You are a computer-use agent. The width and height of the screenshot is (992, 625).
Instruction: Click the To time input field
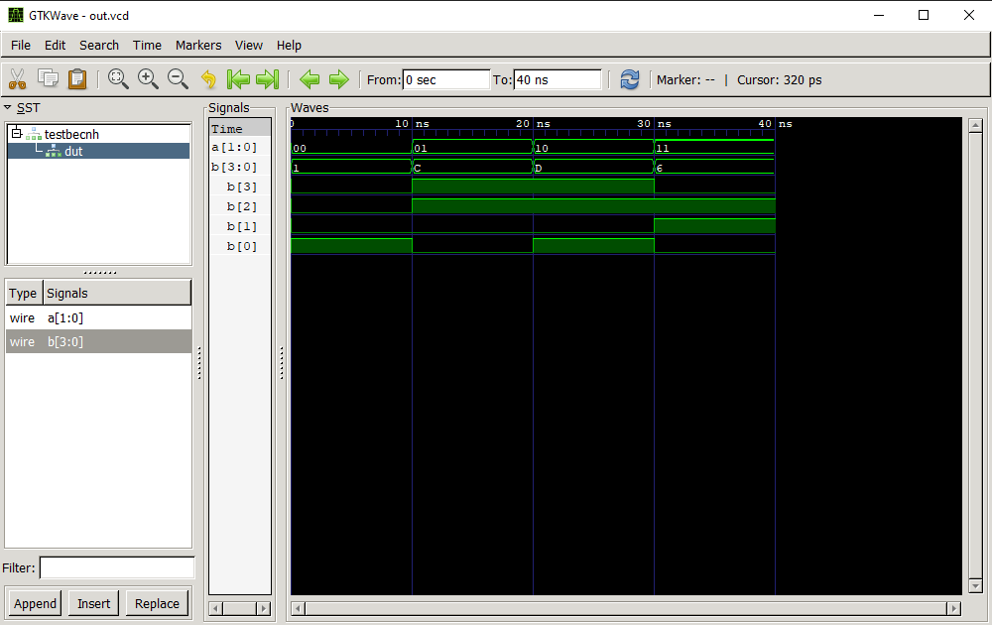(558, 79)
